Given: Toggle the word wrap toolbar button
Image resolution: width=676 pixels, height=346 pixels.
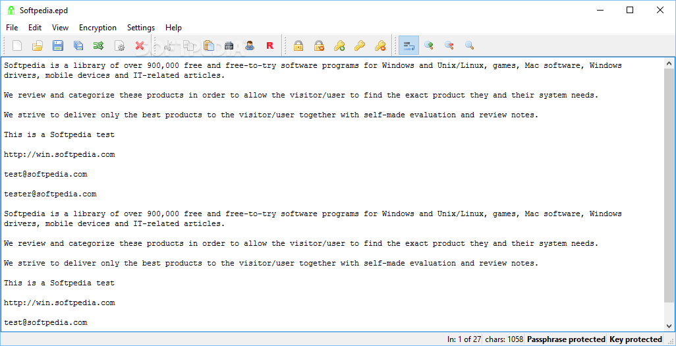Looking at the screenshot, I should click(x=408, y=45).
